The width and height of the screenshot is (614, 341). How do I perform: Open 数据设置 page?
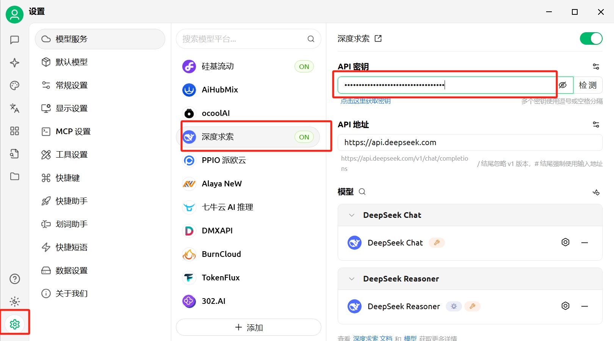pyautogui.click(x=100, y=270)
